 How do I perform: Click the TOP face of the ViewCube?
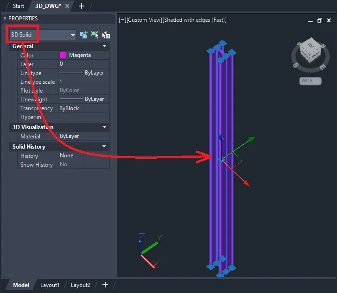[x=310, y=45]
